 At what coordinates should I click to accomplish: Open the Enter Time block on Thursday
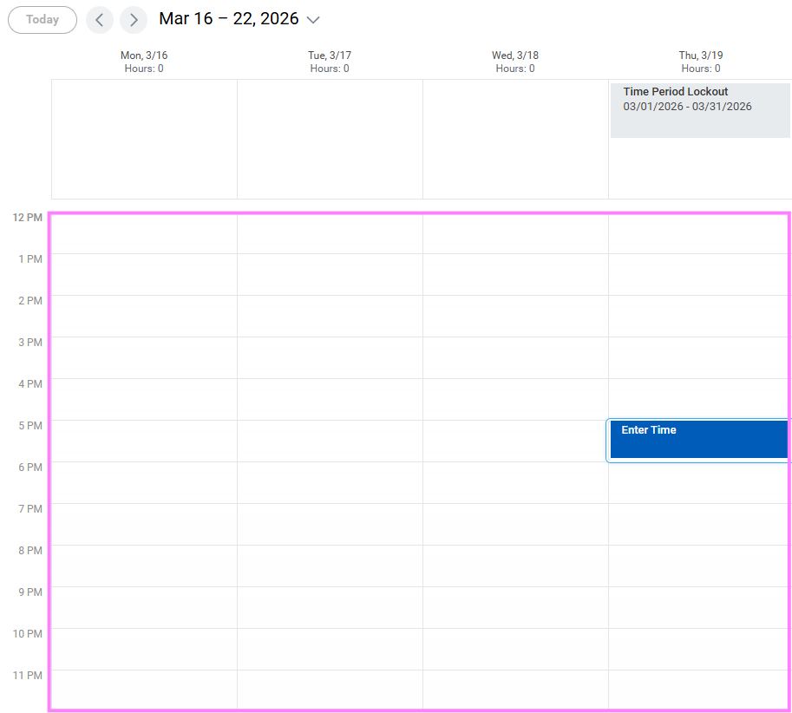[x=699, y=440]
